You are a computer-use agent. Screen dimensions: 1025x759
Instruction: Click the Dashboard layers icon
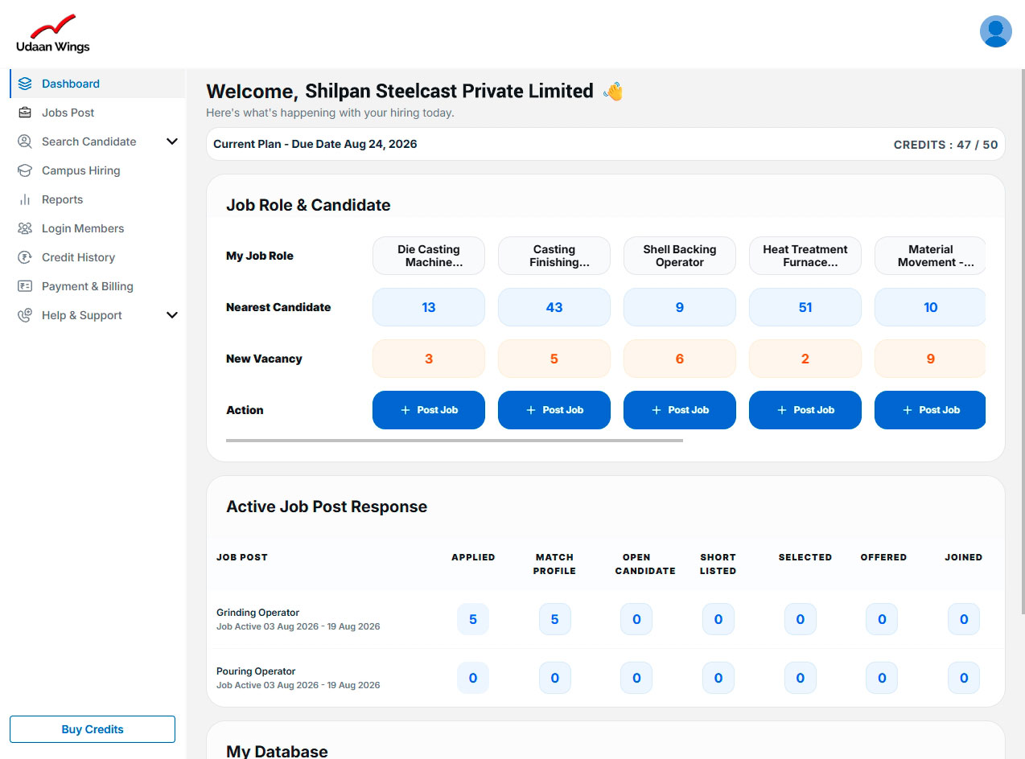25,84
